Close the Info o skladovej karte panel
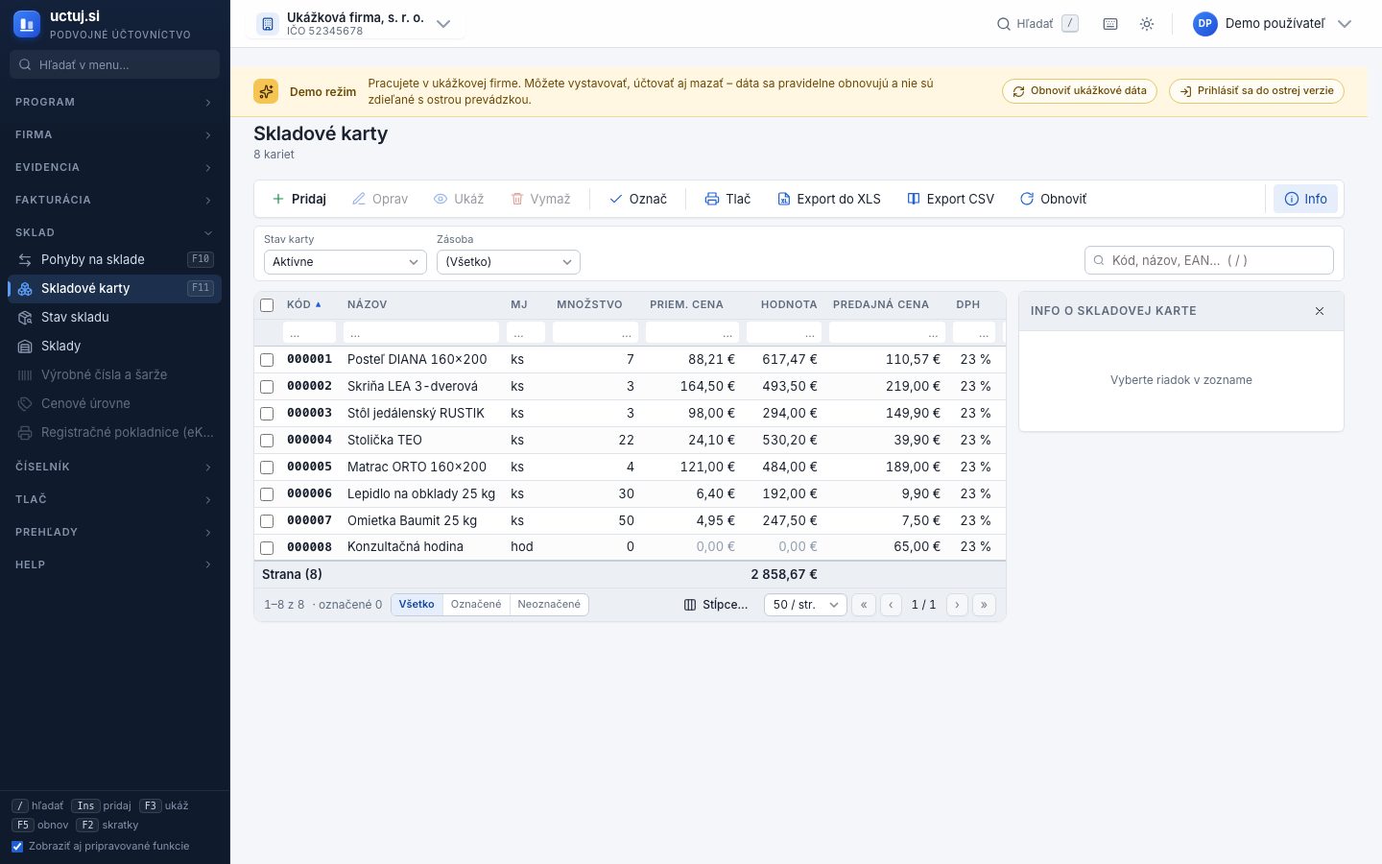This screenshot has height=864, width=1382. (x=1320, y=311)
